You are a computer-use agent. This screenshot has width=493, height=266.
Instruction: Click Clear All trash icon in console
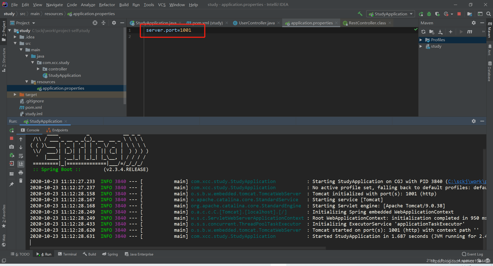(21, 181)
